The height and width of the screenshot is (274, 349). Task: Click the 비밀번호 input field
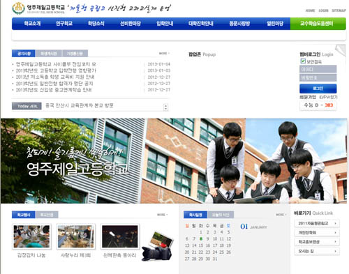coord(318,78)
